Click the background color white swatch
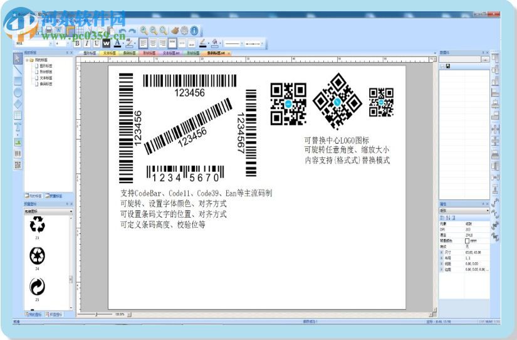Image resolution: width=517 pixels, height=340 pixels. pos(467,241)
